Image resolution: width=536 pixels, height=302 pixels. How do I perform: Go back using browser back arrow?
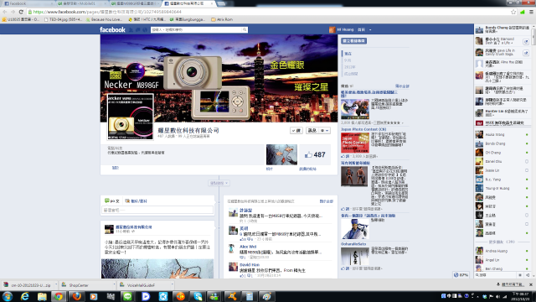tap(5, 12)
